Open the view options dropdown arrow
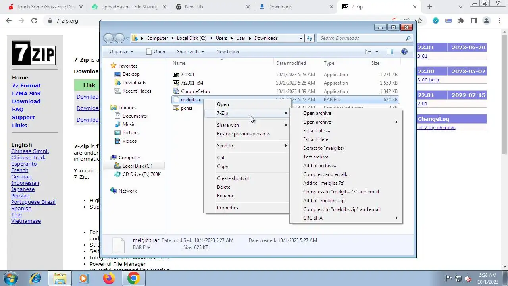This screenshot has height=286, width=508. click(x=377, y=52)
